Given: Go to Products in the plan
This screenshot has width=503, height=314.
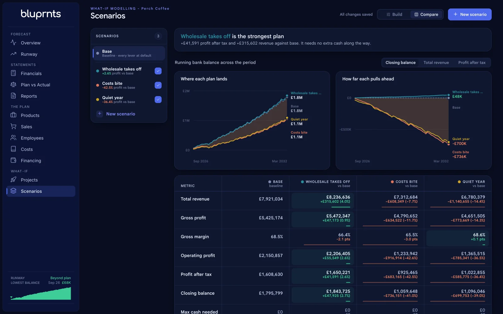Looking at the screenshot, I should pos(41,115).
